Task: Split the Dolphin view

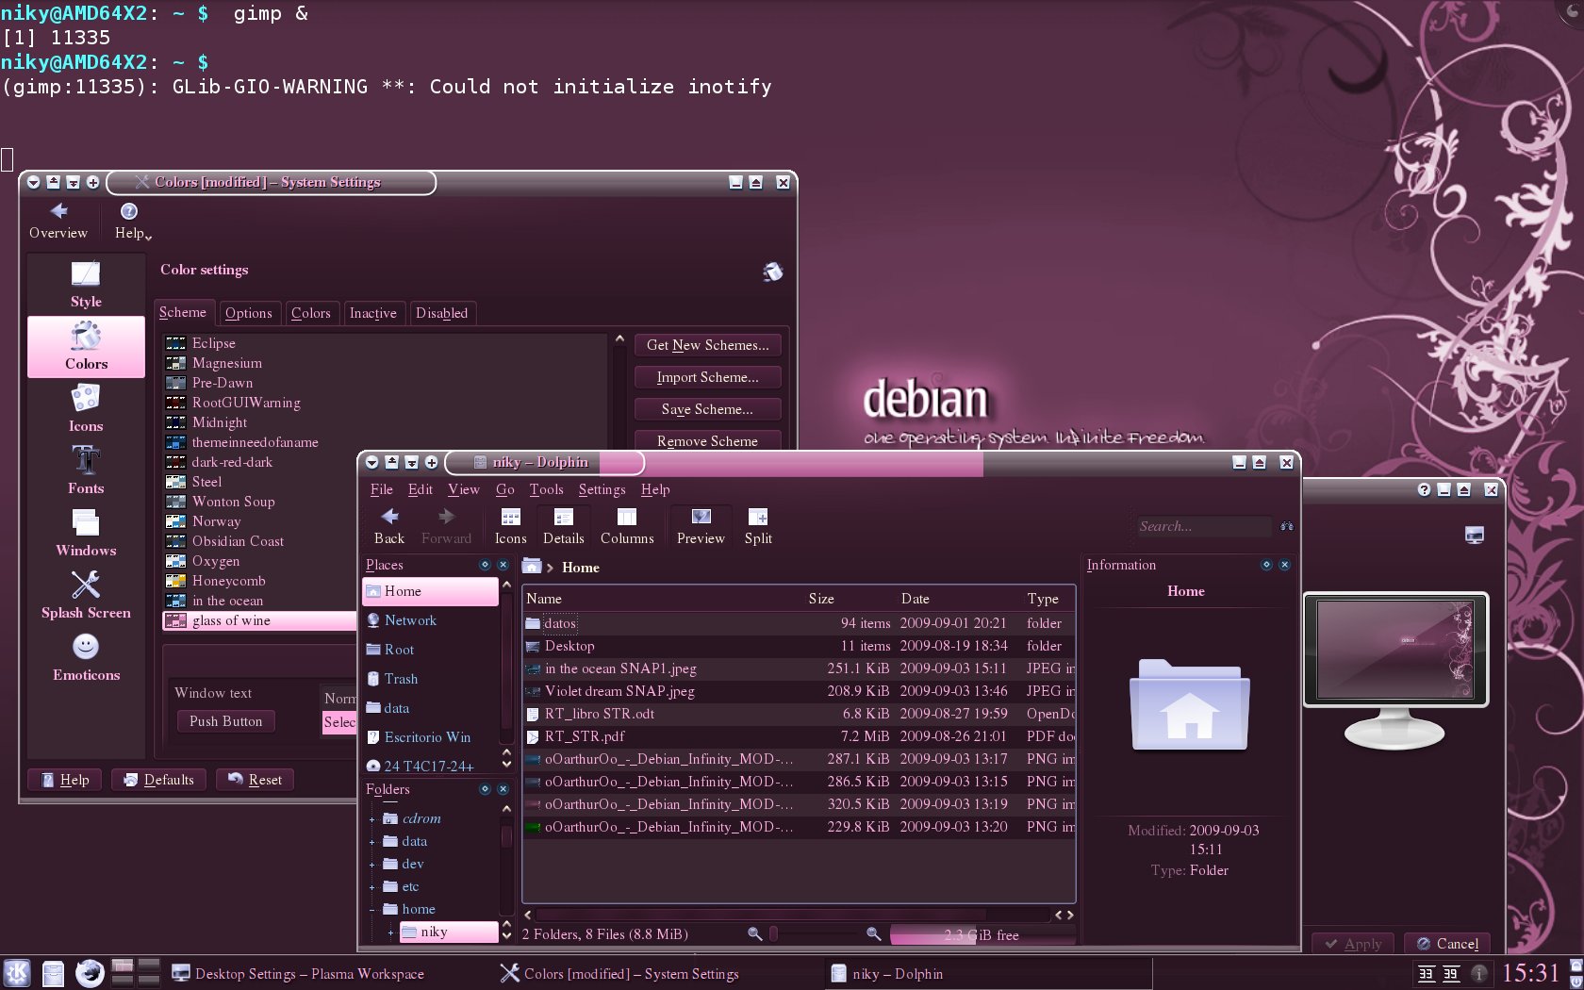Action: pyautogui.click(x=758, y=526)
